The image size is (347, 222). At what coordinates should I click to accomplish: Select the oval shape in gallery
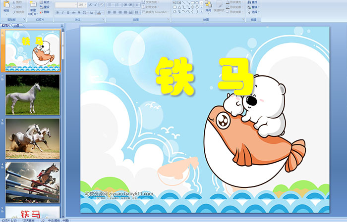click(x=197, y=2)
